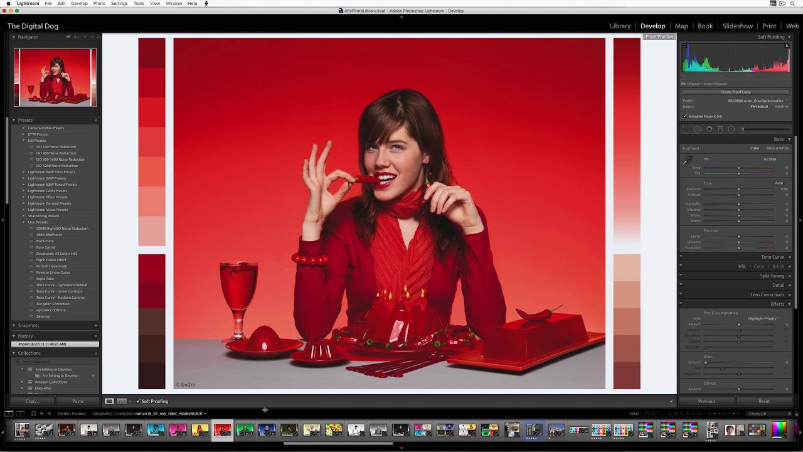803x452 pixels.
Task: Toggle Simulate Paper & Ink checkbox
Action: coord(684,116)
